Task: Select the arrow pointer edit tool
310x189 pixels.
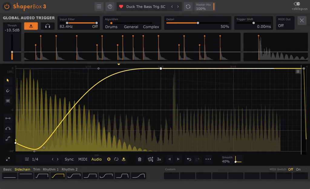Action: tap(8, 80)
